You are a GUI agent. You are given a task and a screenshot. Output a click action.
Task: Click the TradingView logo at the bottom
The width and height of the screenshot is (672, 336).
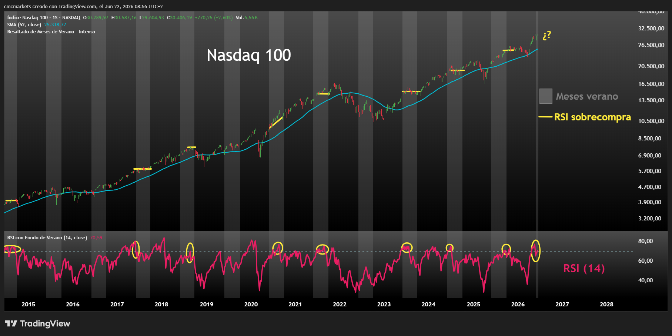click(x=37, y=323)
